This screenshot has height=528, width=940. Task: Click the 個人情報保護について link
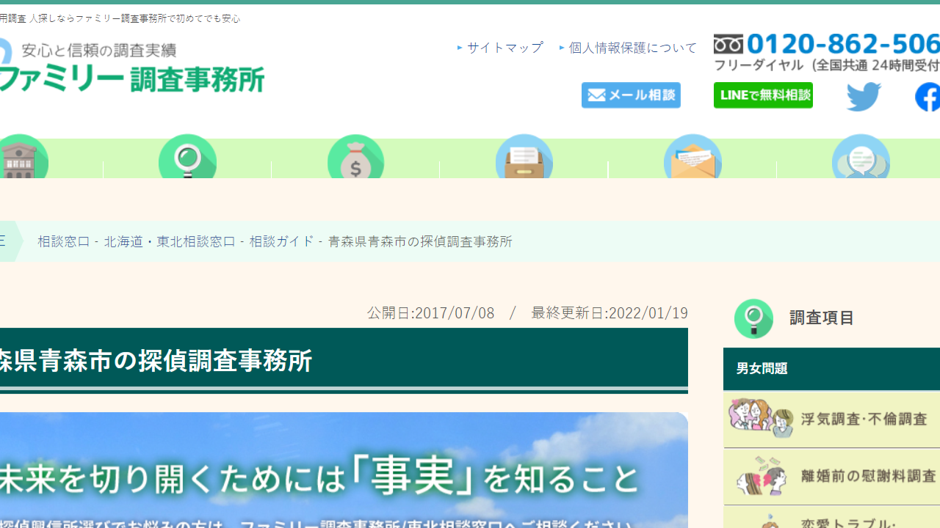[632, 47]
